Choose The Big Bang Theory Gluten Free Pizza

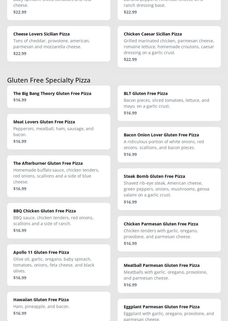(x=52, y=93)
